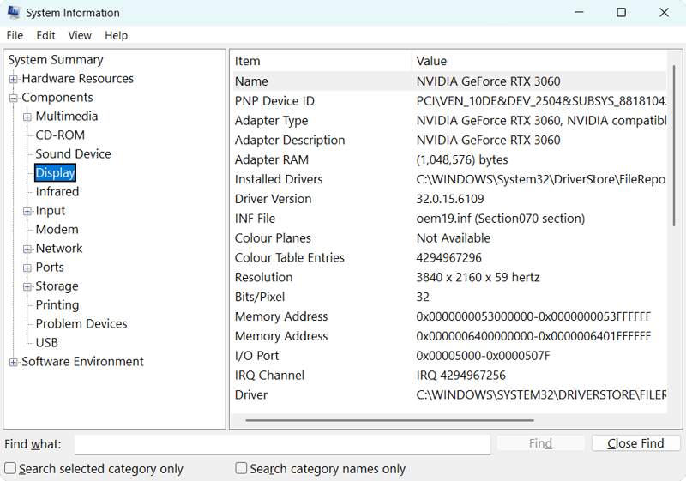686x481 pixels.
Task: Expand the Input node
Action: coord(27,211)
